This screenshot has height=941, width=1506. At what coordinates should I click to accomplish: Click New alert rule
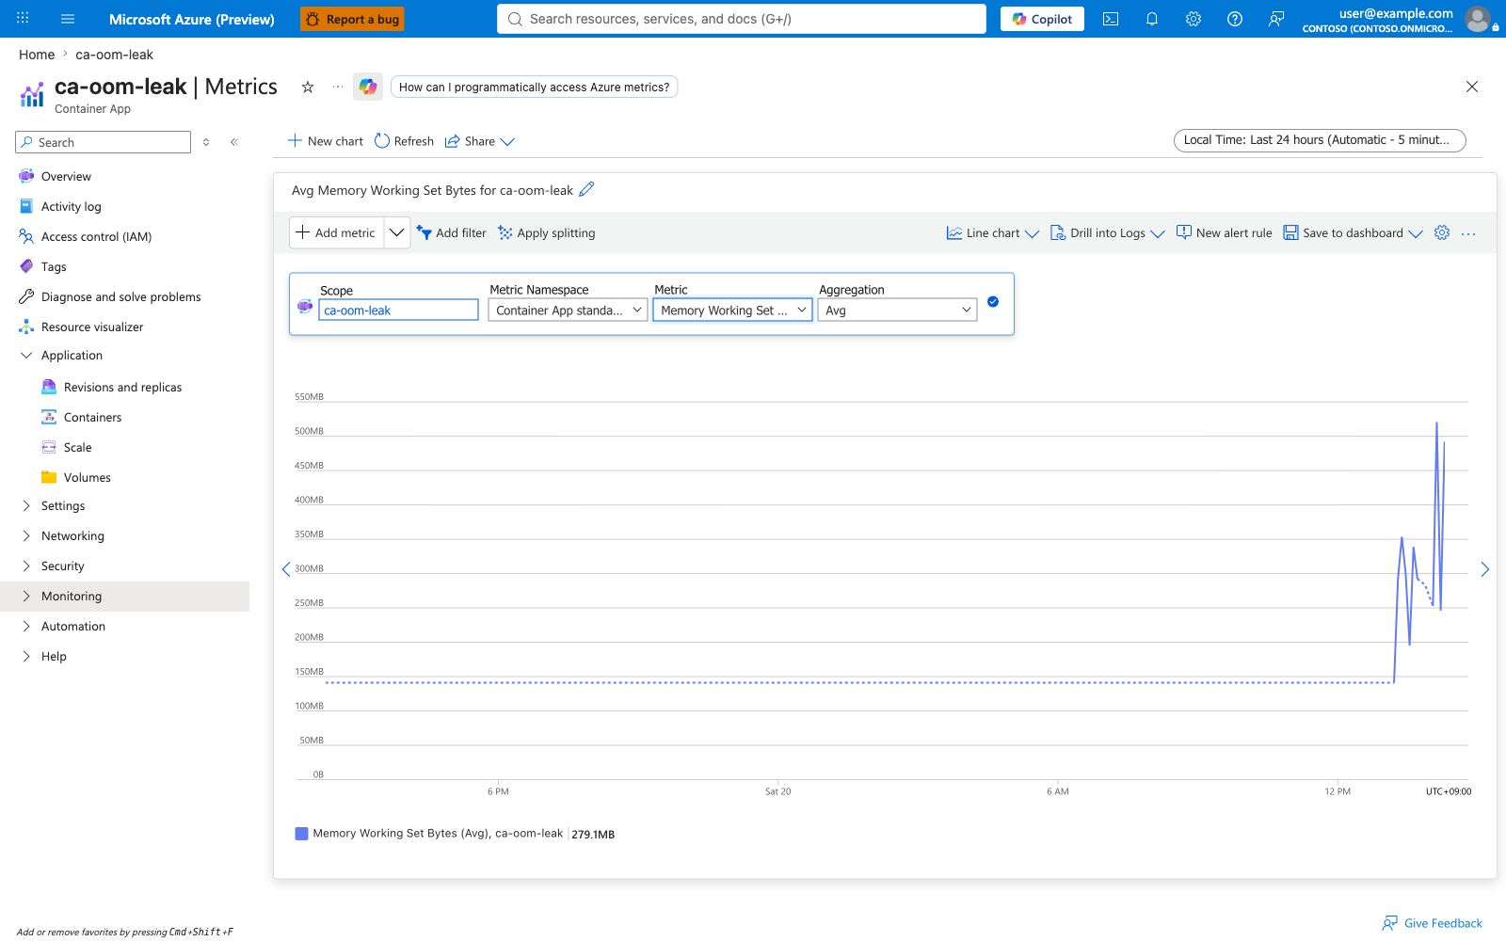click(1225, 233)
